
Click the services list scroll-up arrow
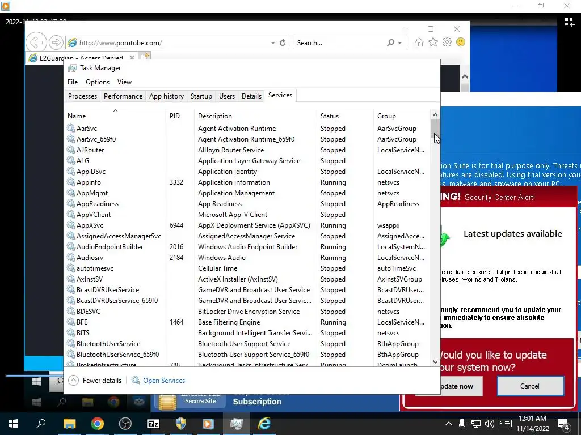coord(435,114)
